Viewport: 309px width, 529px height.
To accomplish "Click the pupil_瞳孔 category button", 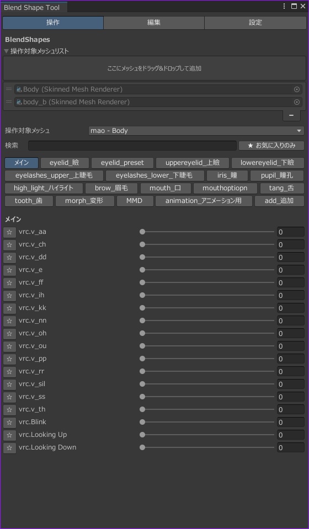I will tap(278, 175).
